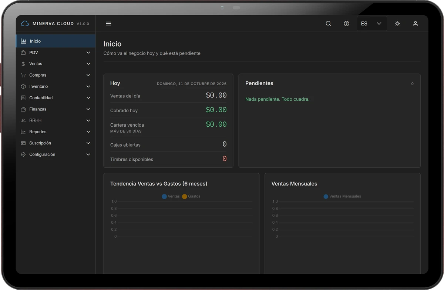444x290 pixels.
Task: Open the Finanzas sidebar item
Action: pos(55,109)
